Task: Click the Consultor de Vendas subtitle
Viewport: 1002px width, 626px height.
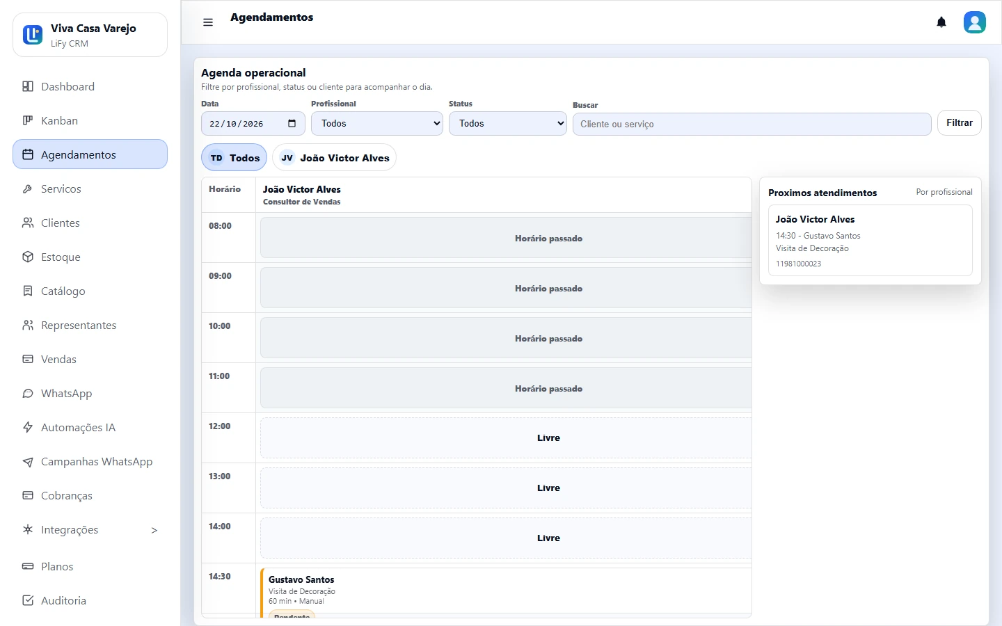Action: [x=302, y=202]
